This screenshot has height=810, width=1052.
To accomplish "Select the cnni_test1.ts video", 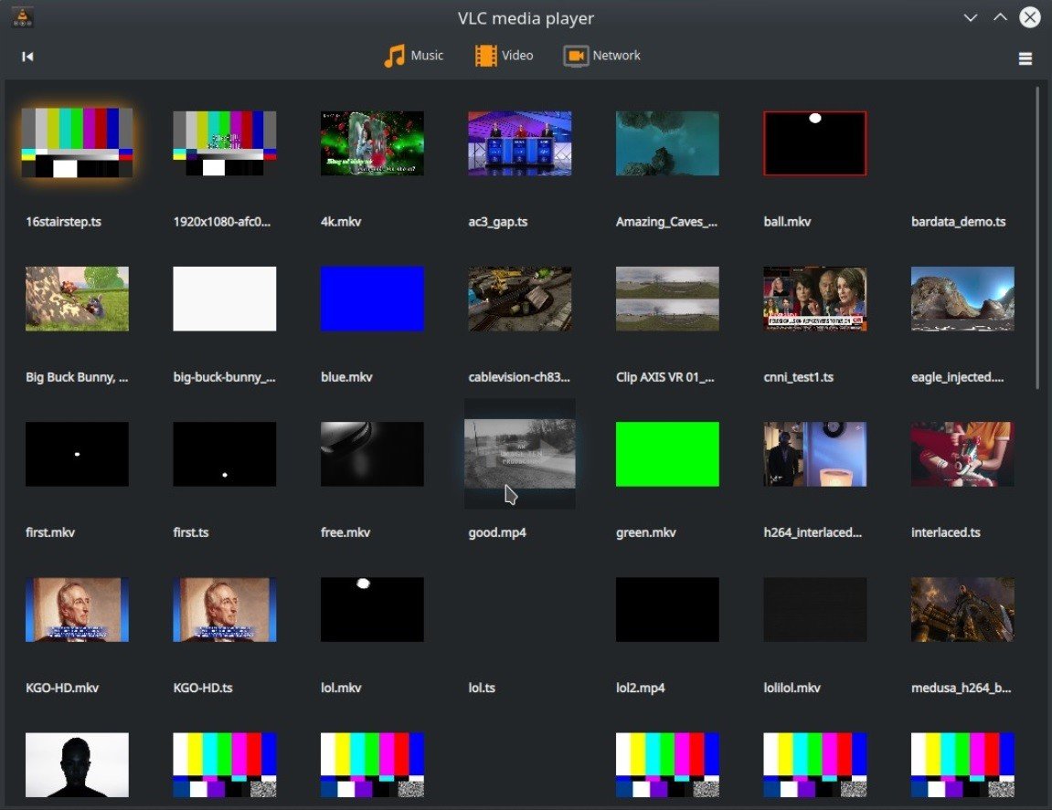I will coord(814,298).
